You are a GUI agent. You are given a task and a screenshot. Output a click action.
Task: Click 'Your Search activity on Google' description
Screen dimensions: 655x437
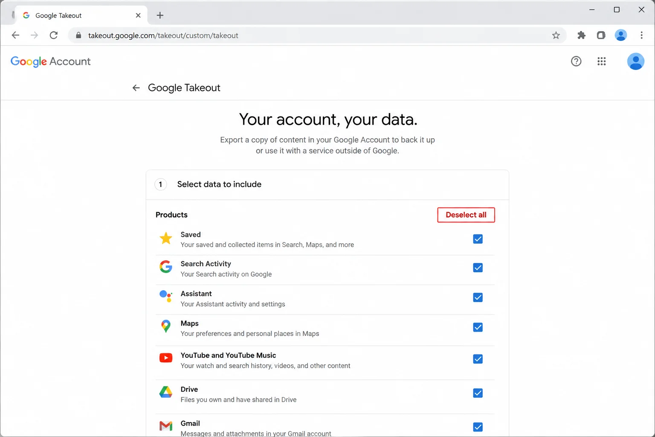click(226, 274)
